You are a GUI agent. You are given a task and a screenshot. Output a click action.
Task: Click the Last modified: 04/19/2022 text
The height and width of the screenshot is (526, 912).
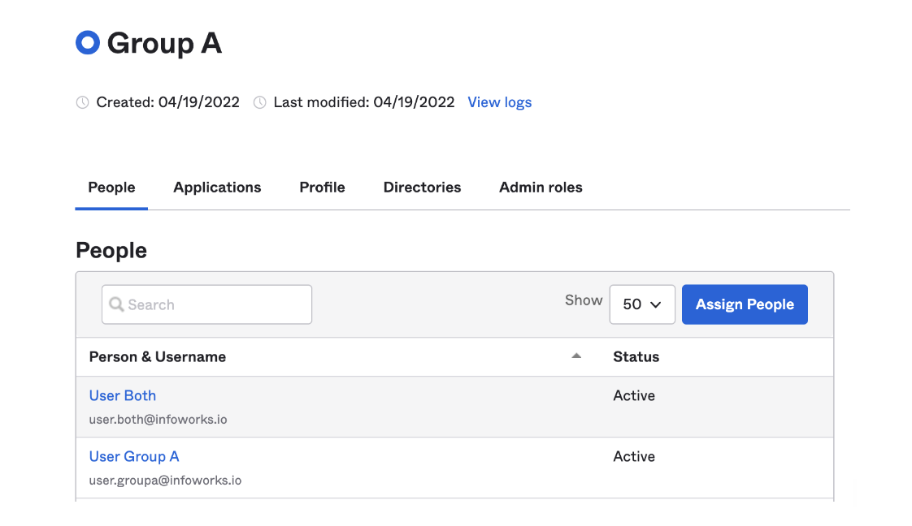coord(364,102)
